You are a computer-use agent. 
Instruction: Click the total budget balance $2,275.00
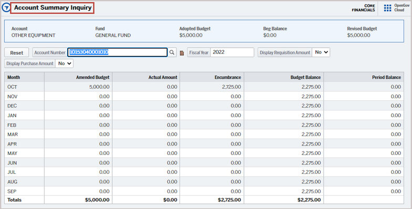[x=309, y=200]
